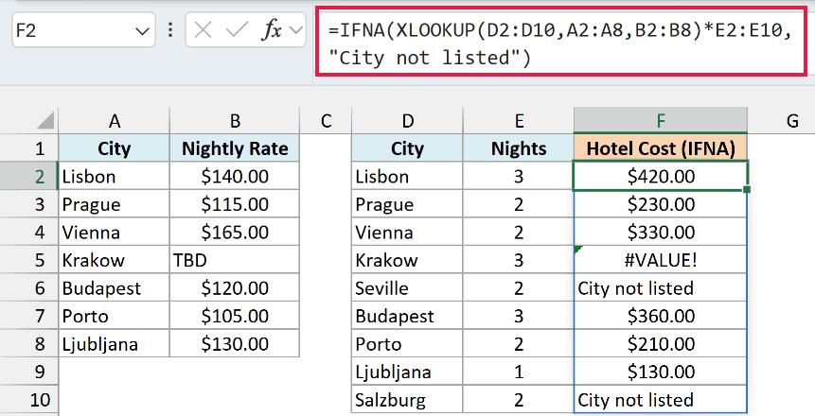Expand the dropdown beside the fx icon
This screenshot has height=416, width=815.
296,30
